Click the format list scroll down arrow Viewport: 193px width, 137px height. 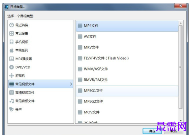pos(181,121)
